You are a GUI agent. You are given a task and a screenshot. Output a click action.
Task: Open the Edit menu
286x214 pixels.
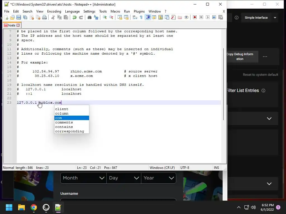click(x=16, y=11)
